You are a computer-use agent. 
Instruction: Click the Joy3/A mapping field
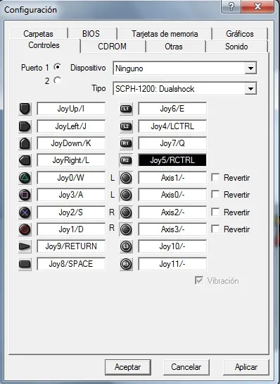[71, 195]
